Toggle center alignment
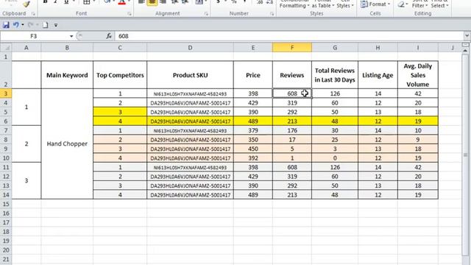 [152, 2]
